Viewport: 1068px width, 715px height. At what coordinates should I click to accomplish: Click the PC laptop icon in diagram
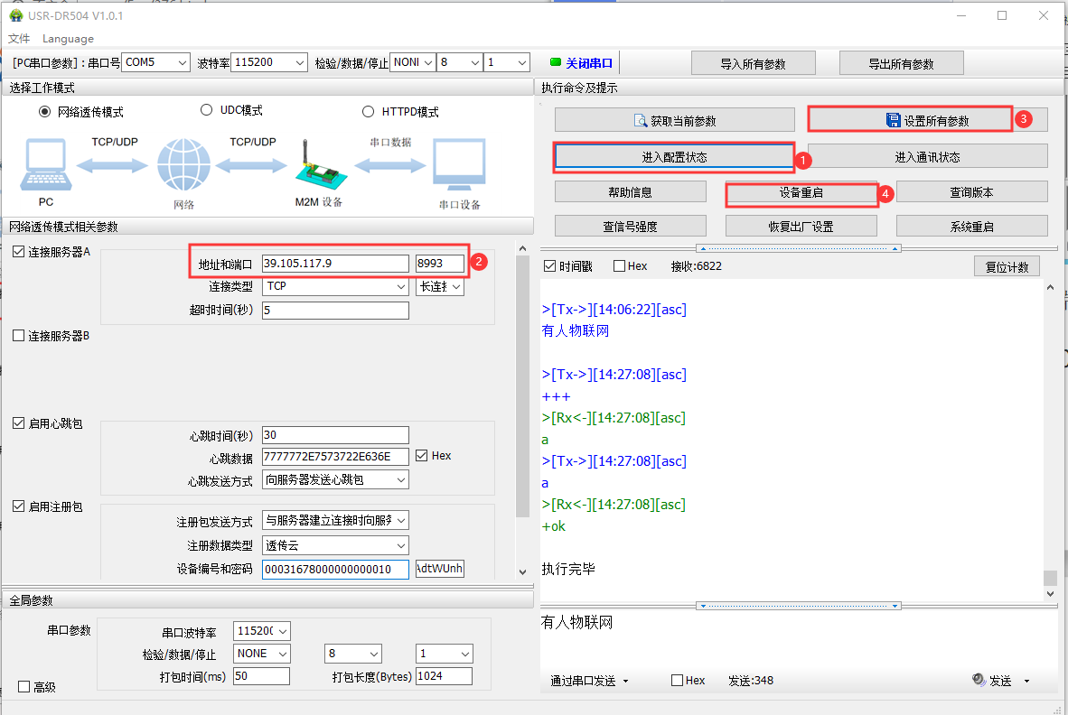tap(45, 166)
